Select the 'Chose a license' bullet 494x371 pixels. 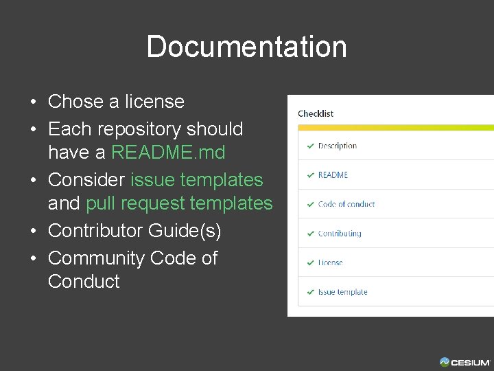(116, 102)
